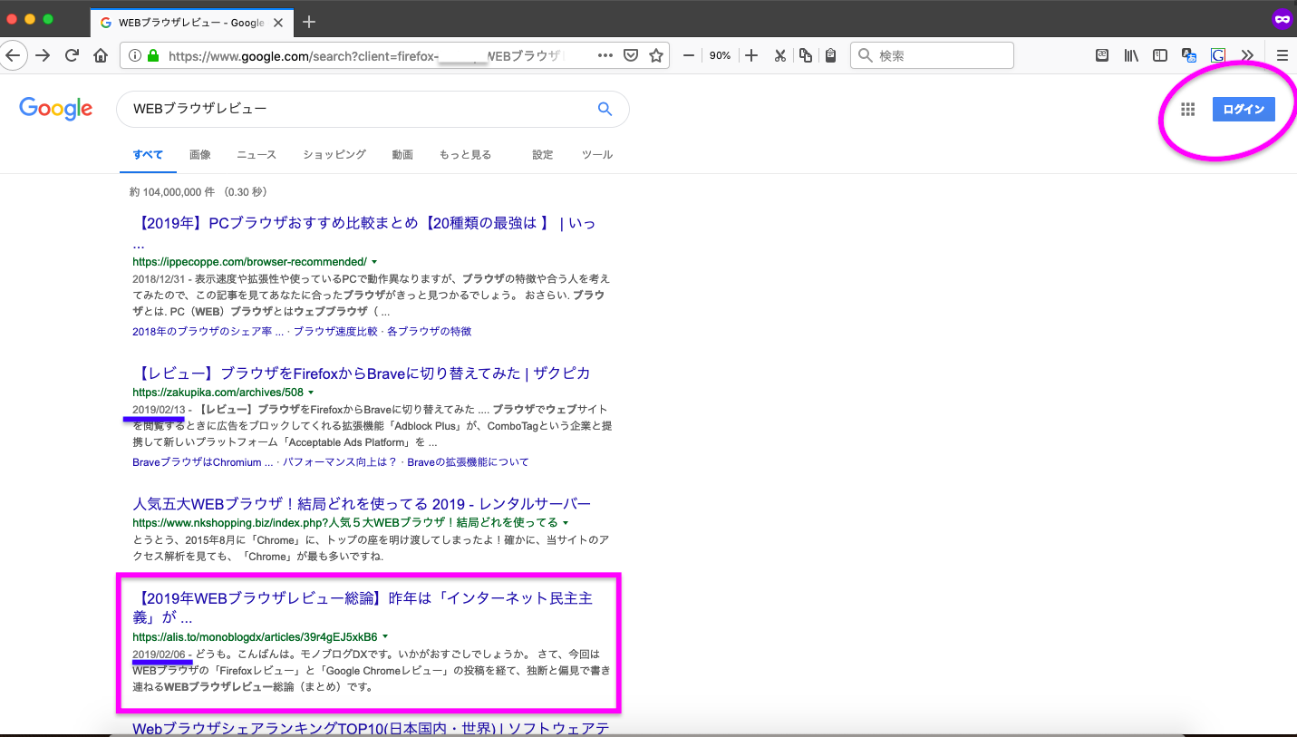Bookmark this page with the star icon
This screenshot has width=1297, height=737.
click(655, 55)
